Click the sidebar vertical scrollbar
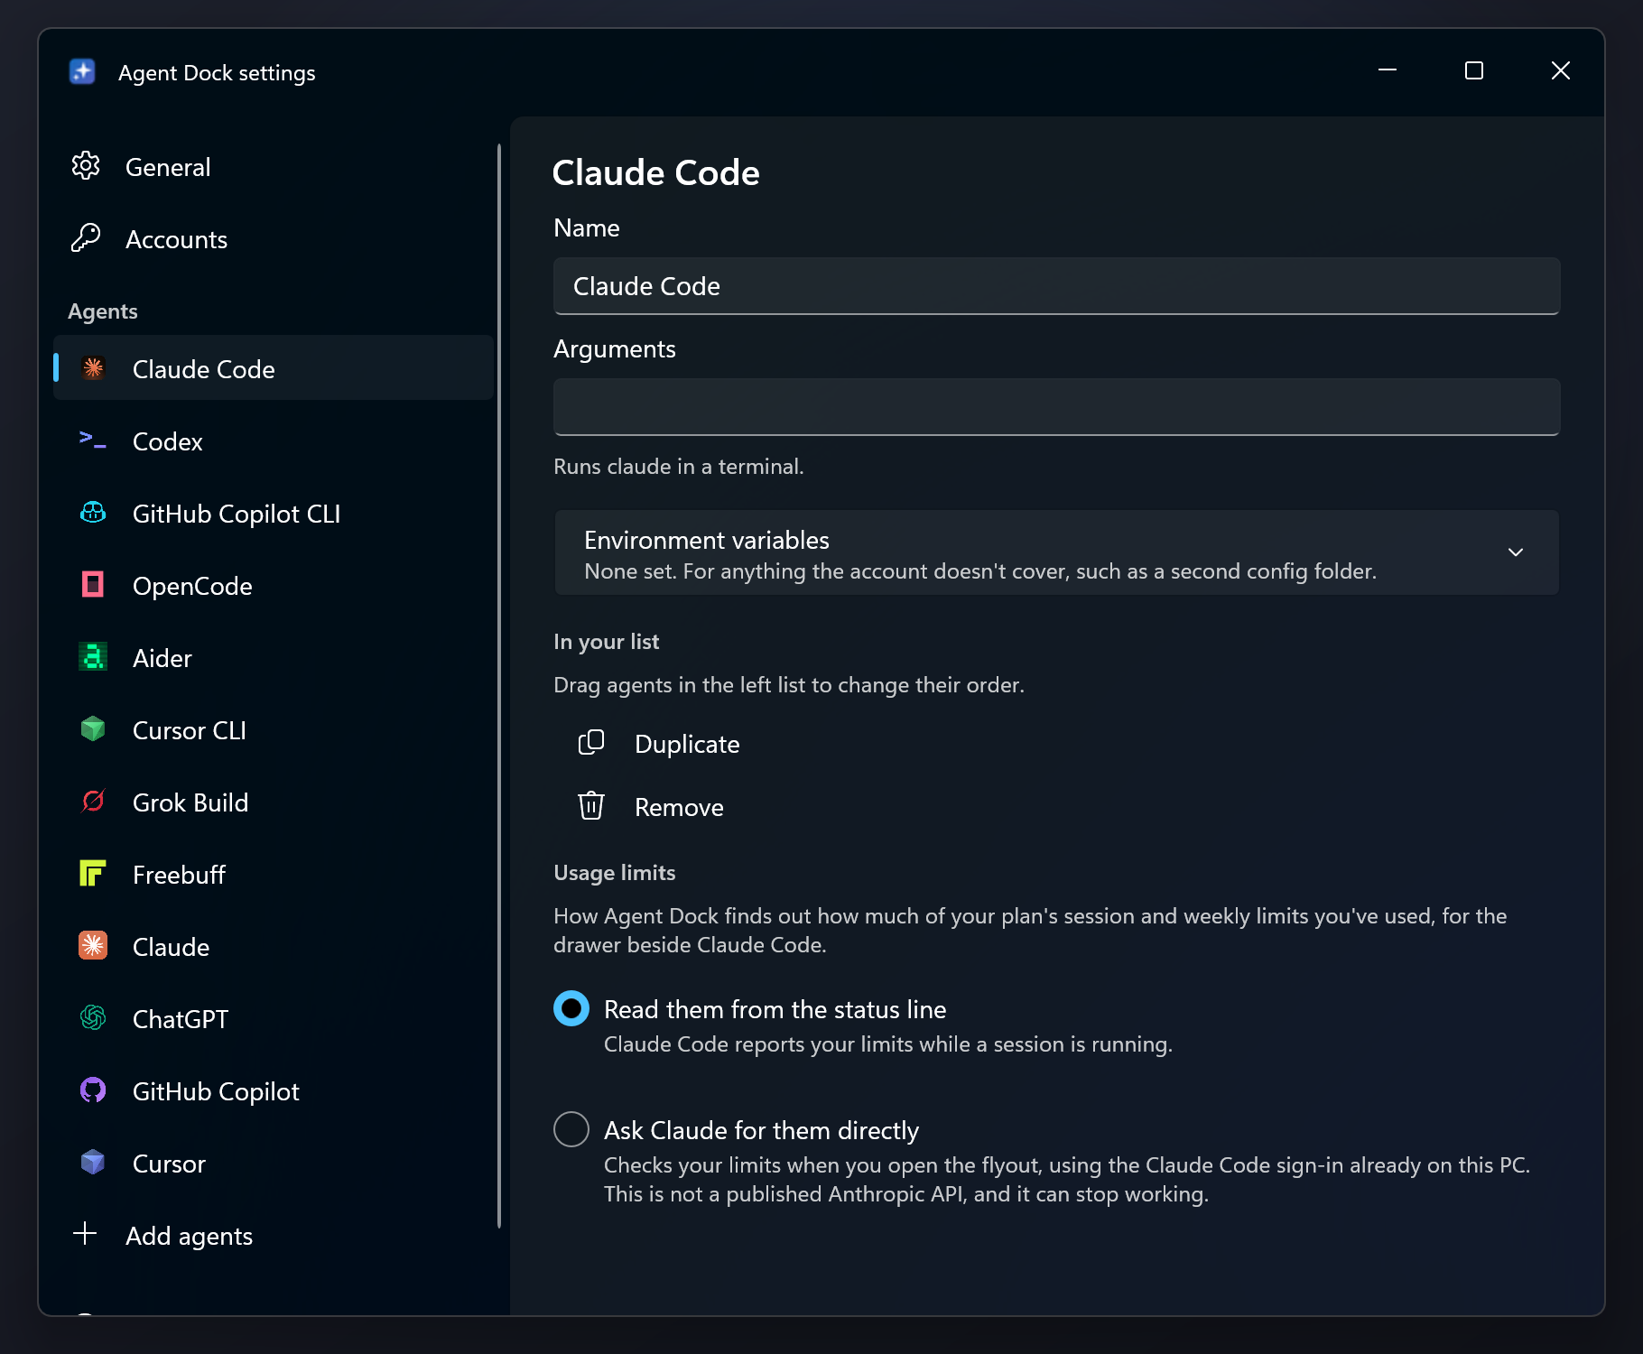 (499, 686)
